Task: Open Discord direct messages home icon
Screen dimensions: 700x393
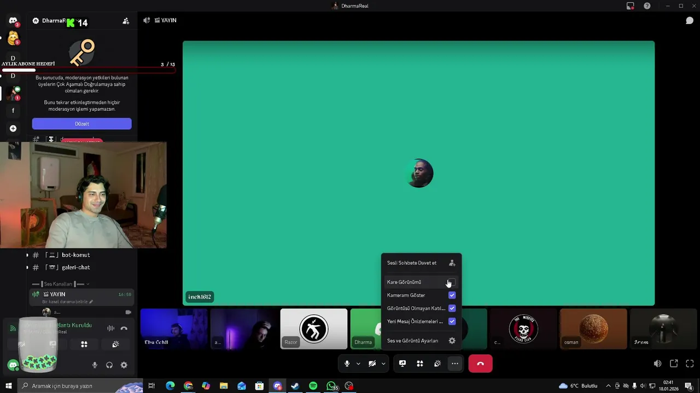Action: (x=13, y=21)
